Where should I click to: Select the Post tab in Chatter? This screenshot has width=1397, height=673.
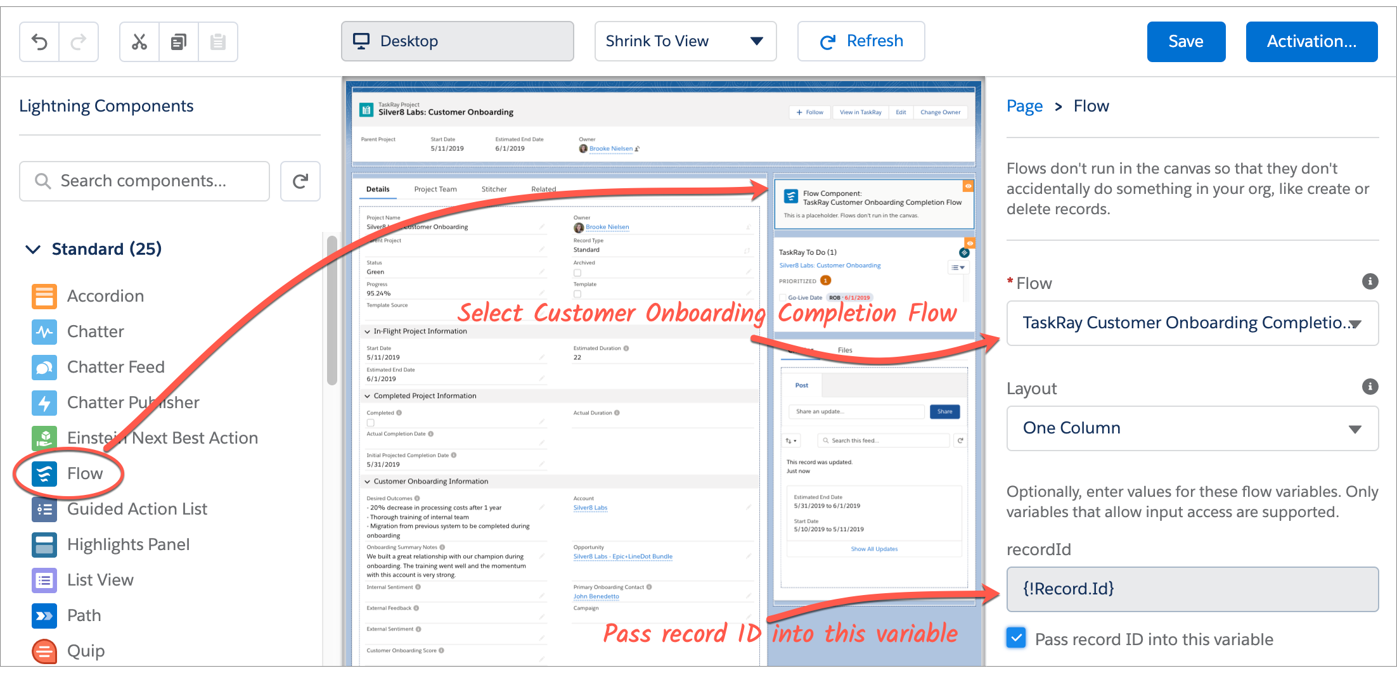coord(802,385)
